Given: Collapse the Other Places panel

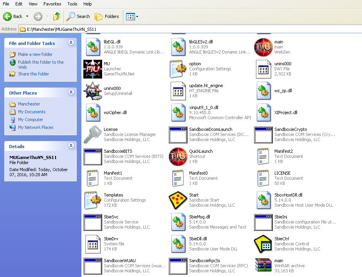Looking at the screenshot, I should 71,92.
